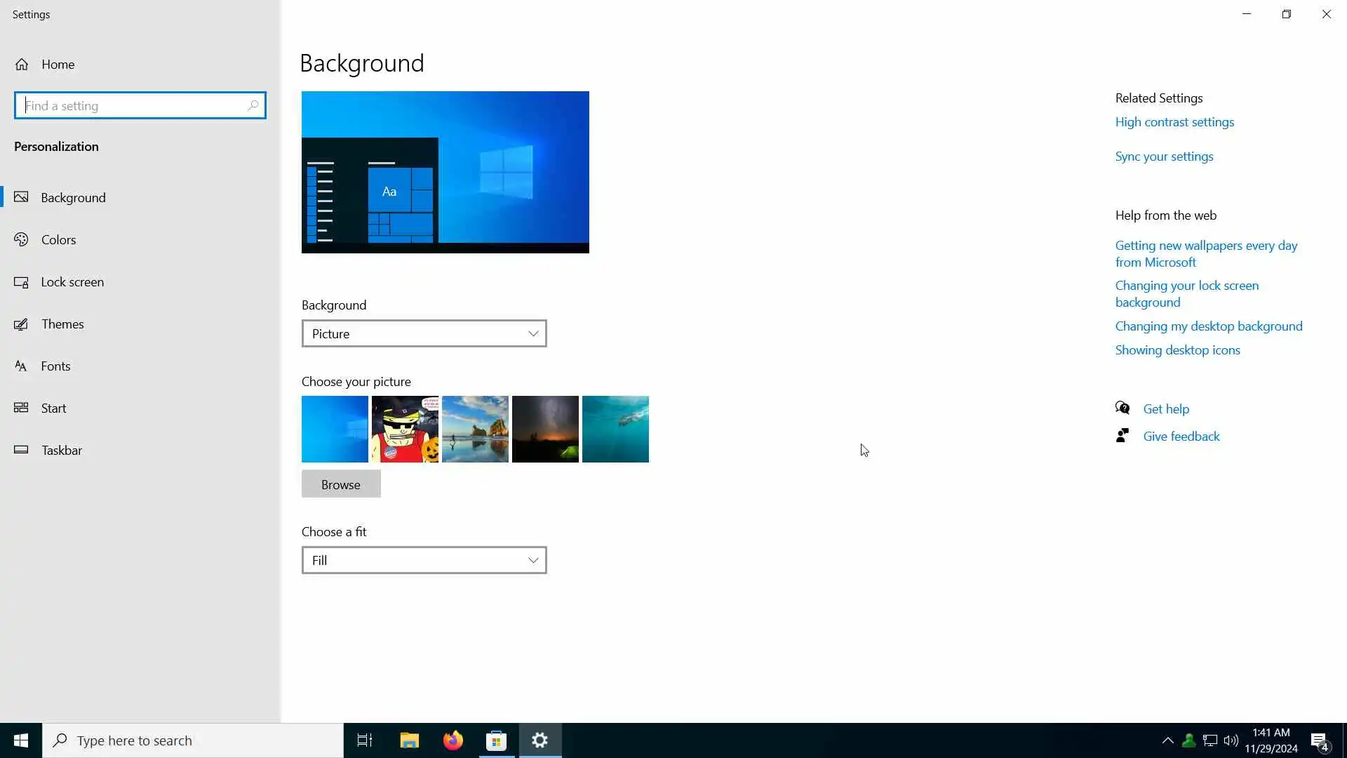1347x758 pixels.
Task: Open Colors personalization page
Action: pyautogui.click(x=58, y=240)
